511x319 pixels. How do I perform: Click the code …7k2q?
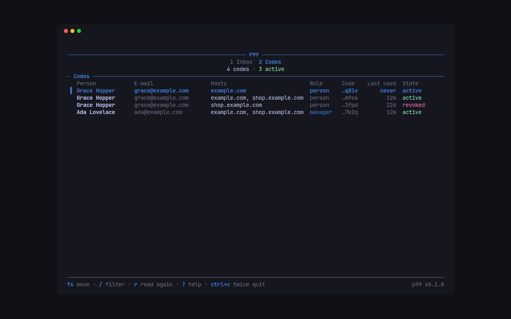click(350, 112)
